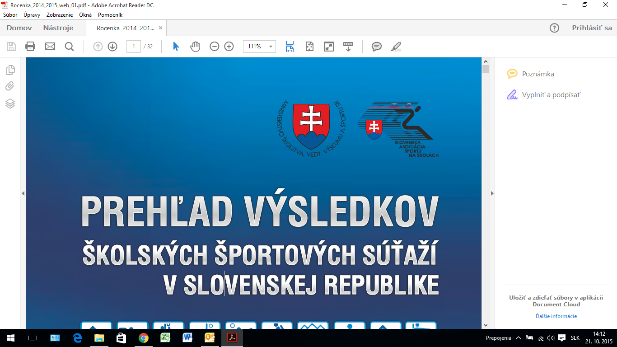Click the email/share document icon
The height and width of the screenshot is (347, 617).
(50, 46)
